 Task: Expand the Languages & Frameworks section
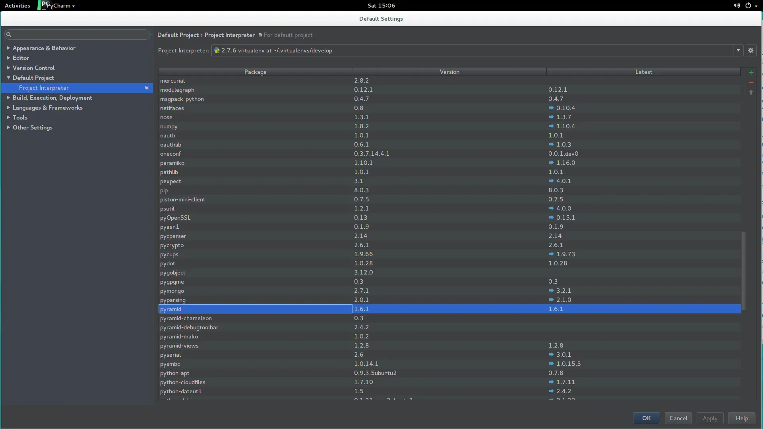tap(8, 108)
